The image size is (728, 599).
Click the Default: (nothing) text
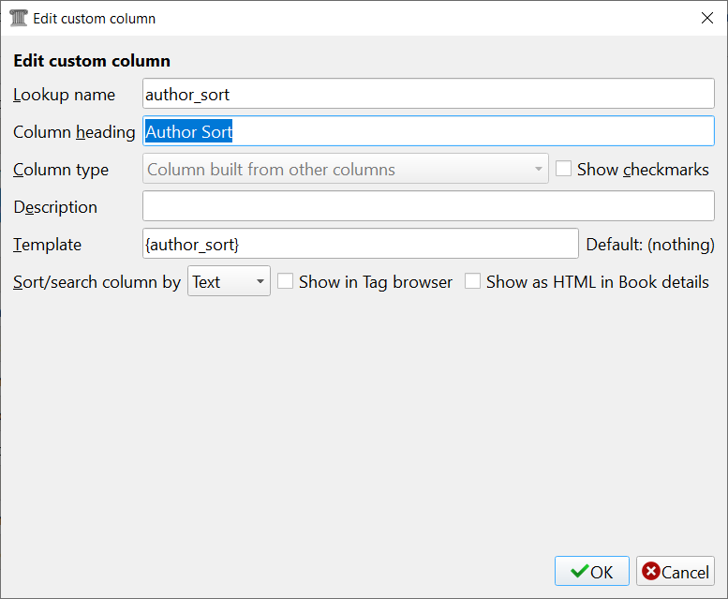[650, 245]
